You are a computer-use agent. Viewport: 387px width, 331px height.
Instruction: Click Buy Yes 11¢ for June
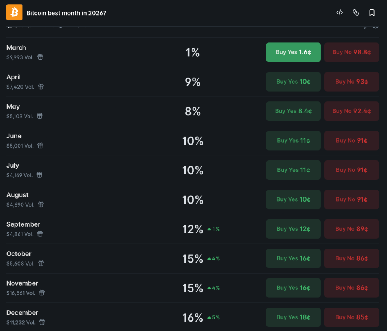pos(293,140)
